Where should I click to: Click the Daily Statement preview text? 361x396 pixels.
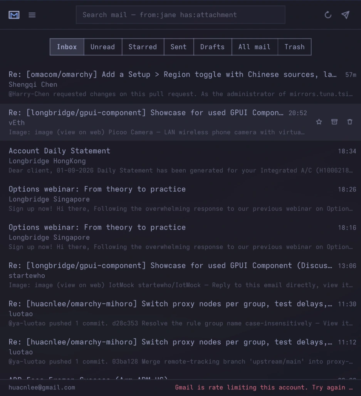click(181, 171)
